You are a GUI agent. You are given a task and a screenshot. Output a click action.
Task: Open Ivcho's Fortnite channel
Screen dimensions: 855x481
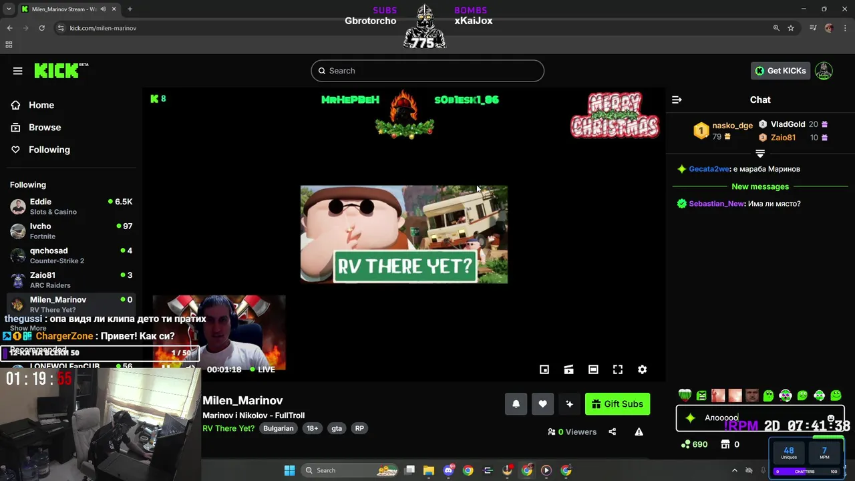71,231
